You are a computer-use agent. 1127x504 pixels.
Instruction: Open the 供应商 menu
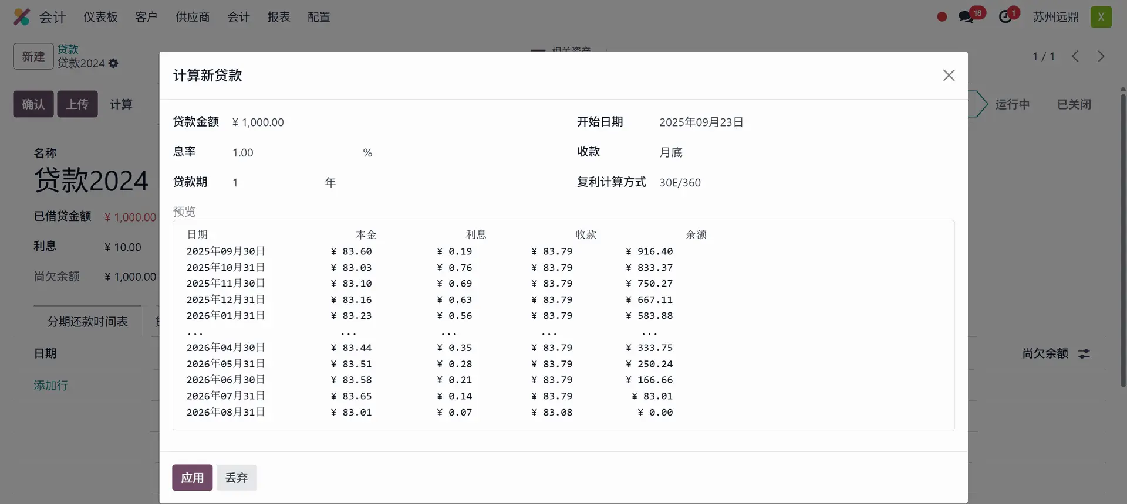pyautogui.click(x=193, y=17)
